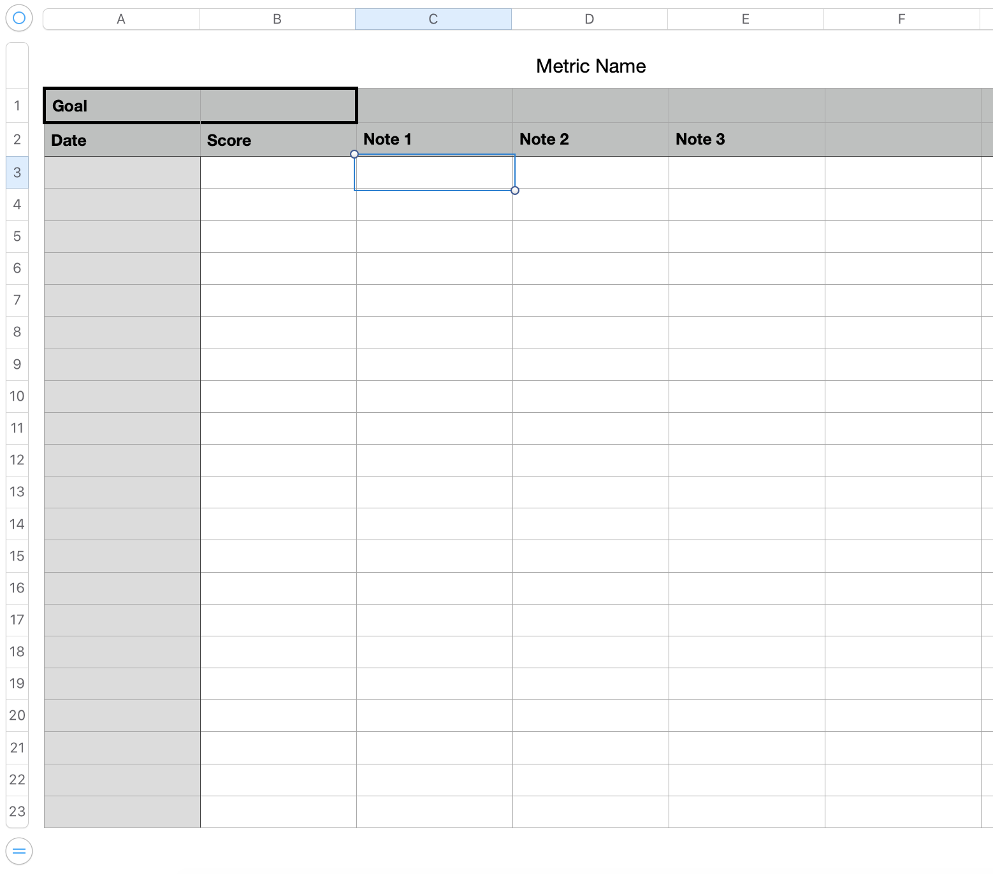Select row 7 header
Viewport: 993px width, 874px height.
17,300
